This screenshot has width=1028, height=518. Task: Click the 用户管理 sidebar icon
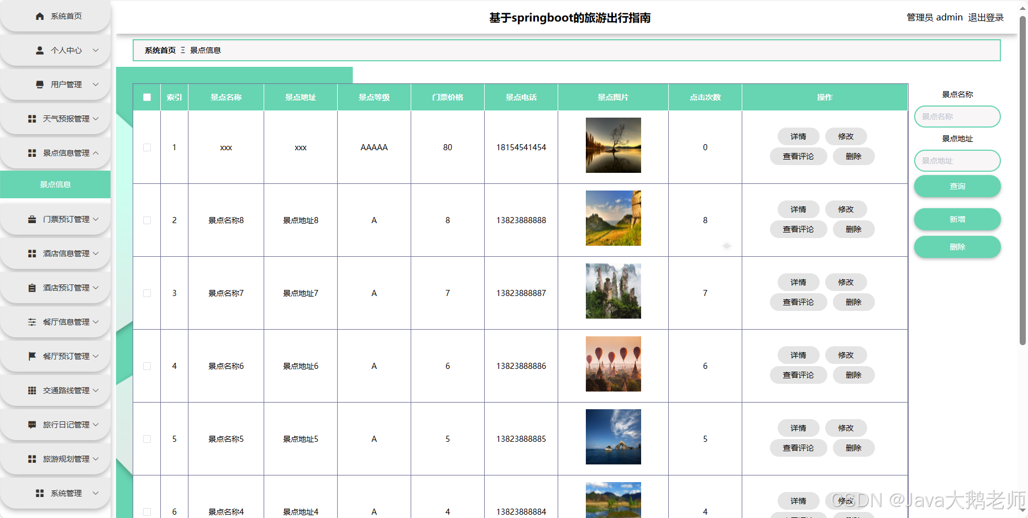point(40,84)
